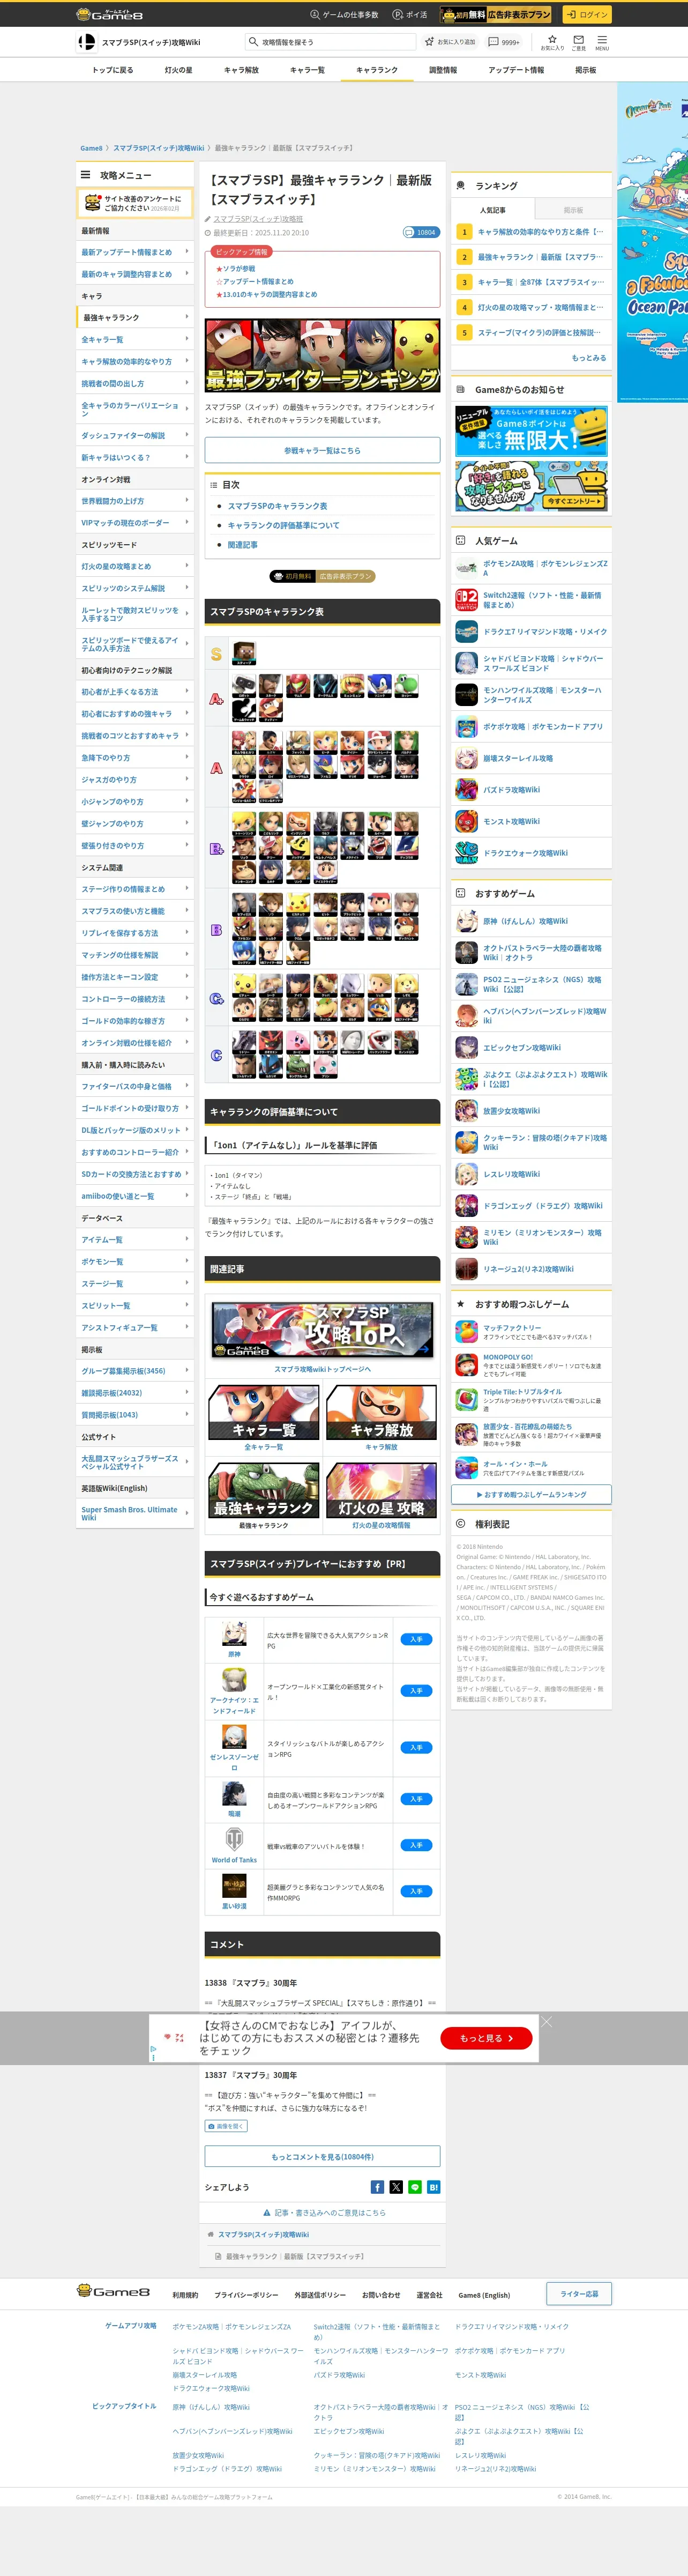Select トップに戻る nav tab

(x=112, y=70)
